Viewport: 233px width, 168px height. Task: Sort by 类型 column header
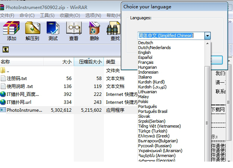pos(113,62)
